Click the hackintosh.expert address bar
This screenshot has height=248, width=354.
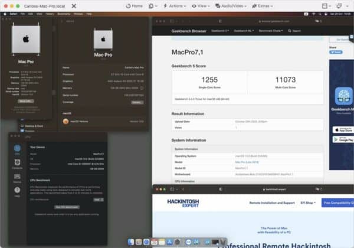[x=274, y=190]
